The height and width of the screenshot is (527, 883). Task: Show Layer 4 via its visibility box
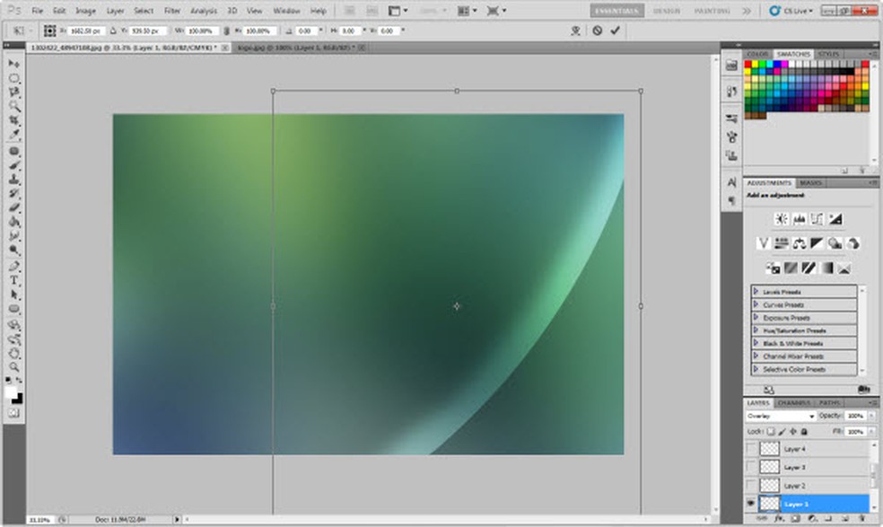click(751, 448)
